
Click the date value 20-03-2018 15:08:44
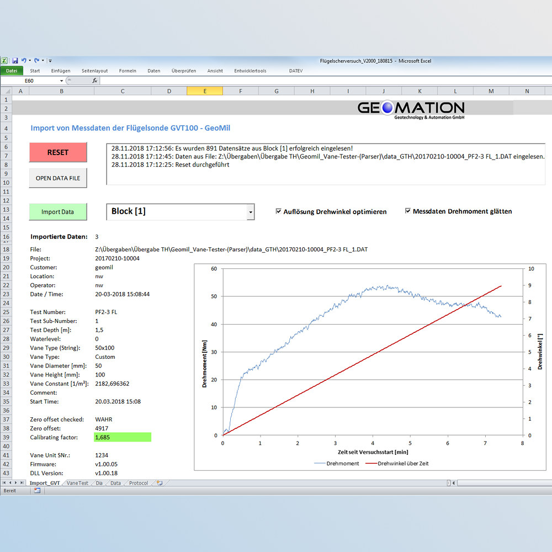click(123, 294)
